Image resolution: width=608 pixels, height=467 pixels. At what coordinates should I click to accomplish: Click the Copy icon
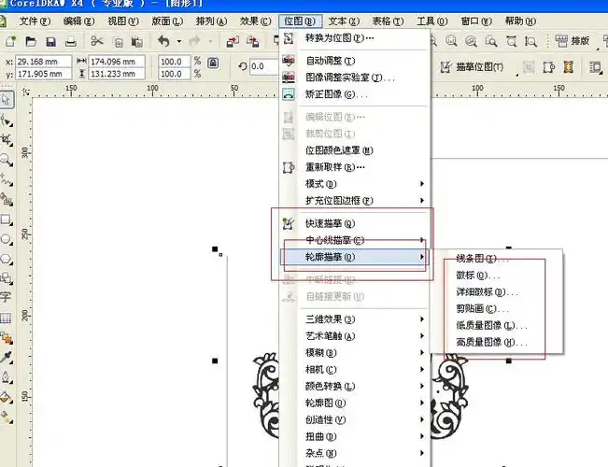pyautogui.click(x=119, y=42)
